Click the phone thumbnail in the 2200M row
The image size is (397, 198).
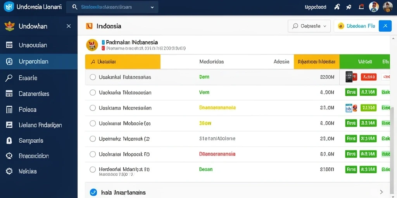pos(349,77)
